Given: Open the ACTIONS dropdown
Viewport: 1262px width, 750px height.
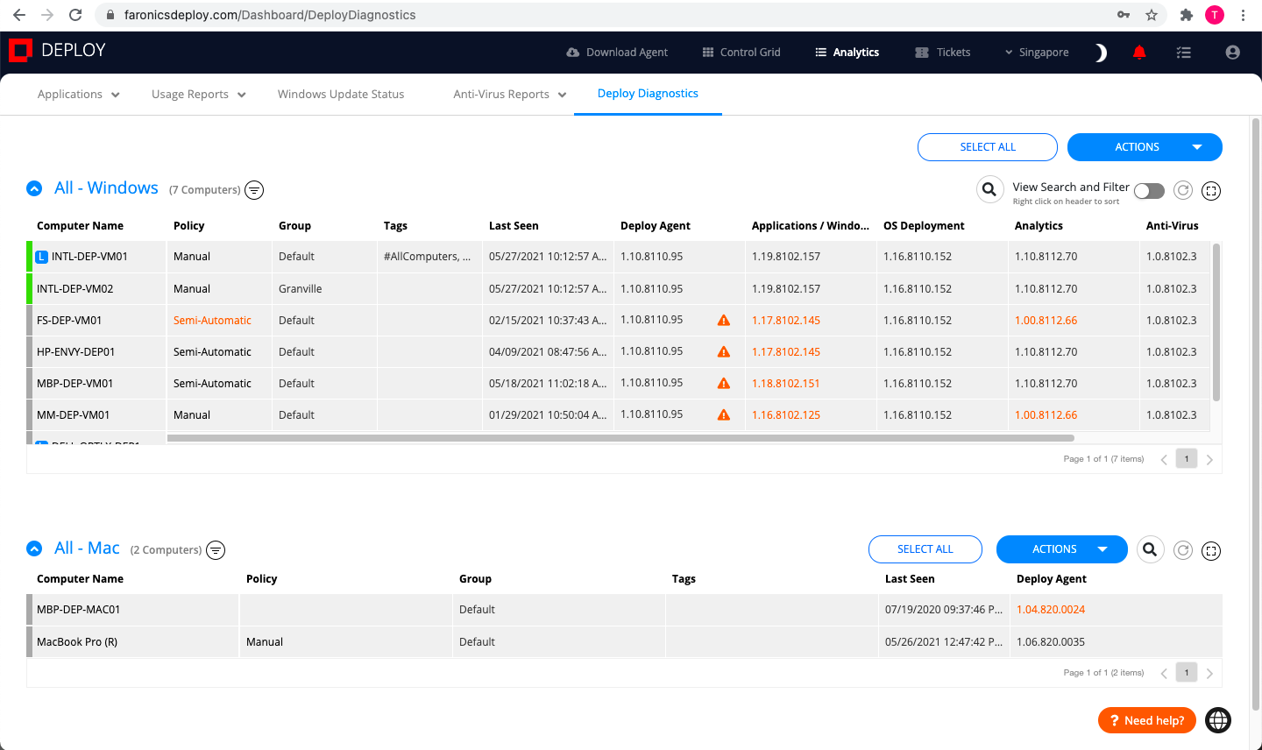Looking at the screenshot, I should (1145, 147).
